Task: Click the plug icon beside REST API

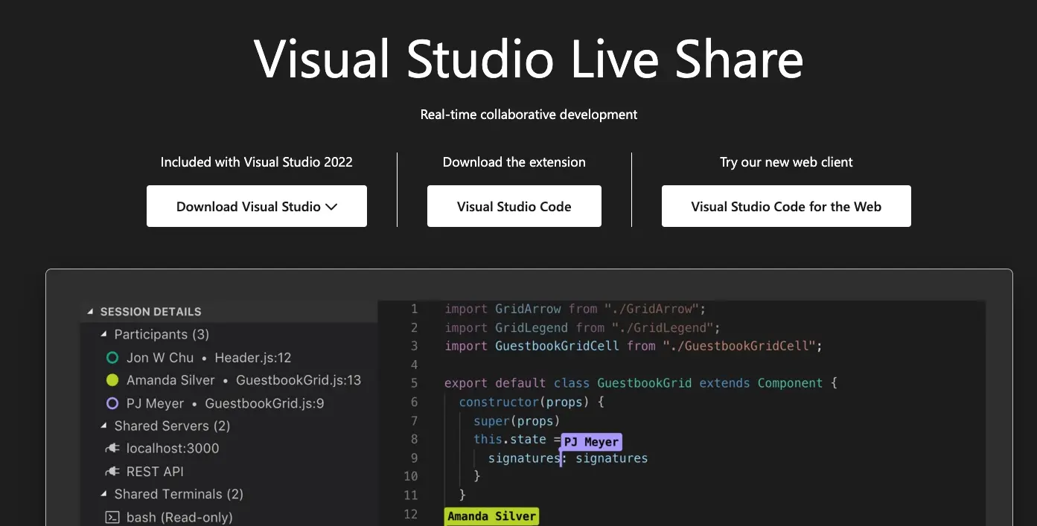Action: 112,472
